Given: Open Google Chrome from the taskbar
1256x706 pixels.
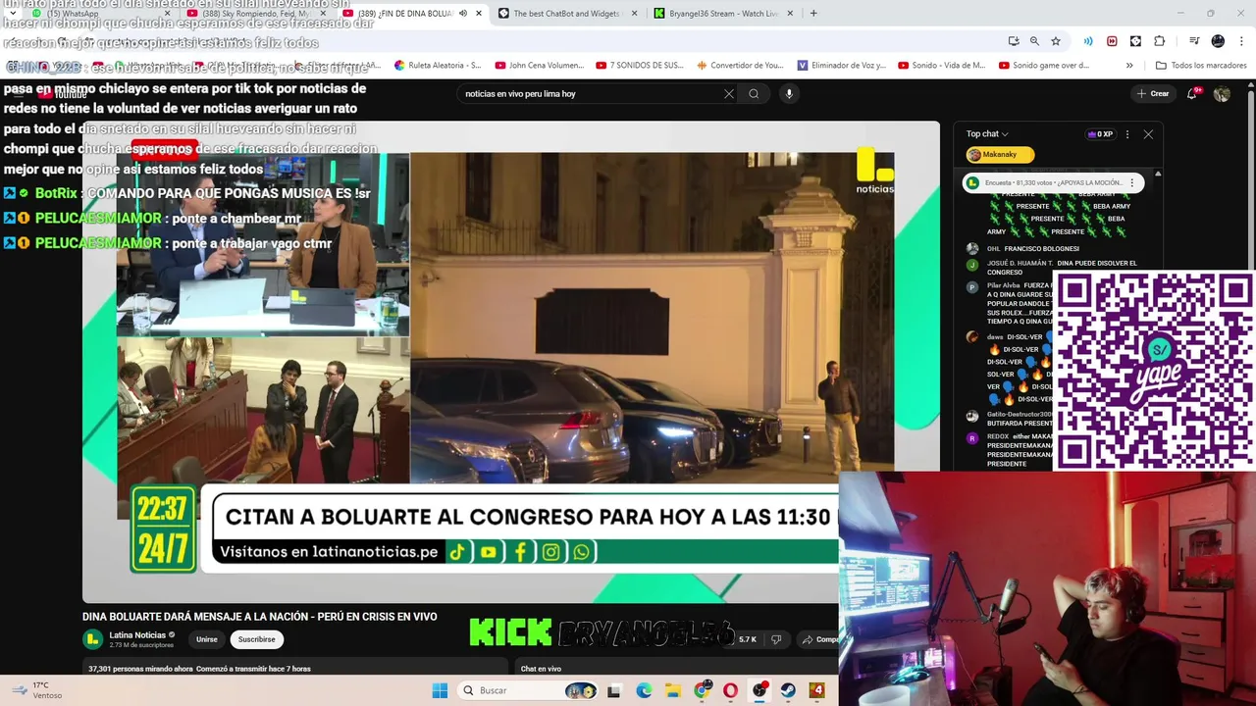Looking at the screenshot, I should [x=702, y=690].
